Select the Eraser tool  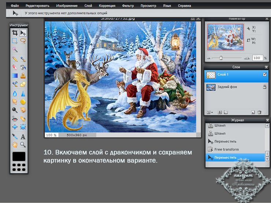tap(15, 67)
